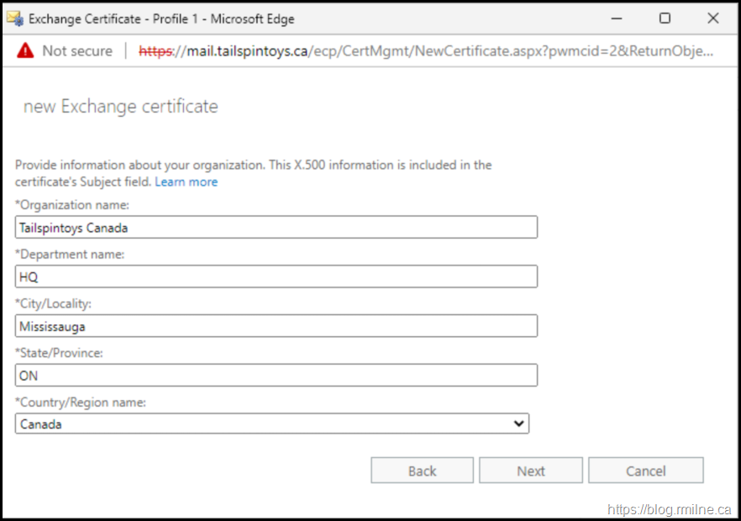Click the red Not secure warning triangle
The image size is (741, 521).
pyautogui.click(x=25, y=51)
